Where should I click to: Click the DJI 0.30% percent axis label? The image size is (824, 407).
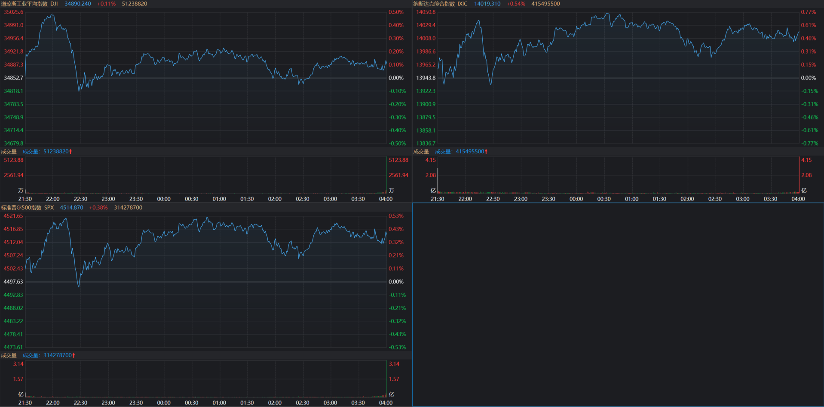point(396,38)
